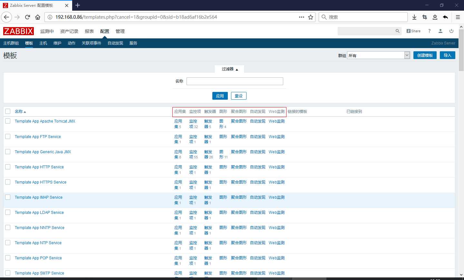The height and width of the screenshot is (280, 464).
Task: Open Zabbix Share link
Action: pyautogui.click(x=413, y=31)
